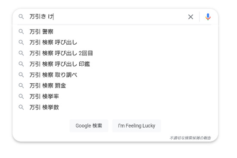
Task: Click the microphone voice search icon
Action: click(x=208, y=17)
